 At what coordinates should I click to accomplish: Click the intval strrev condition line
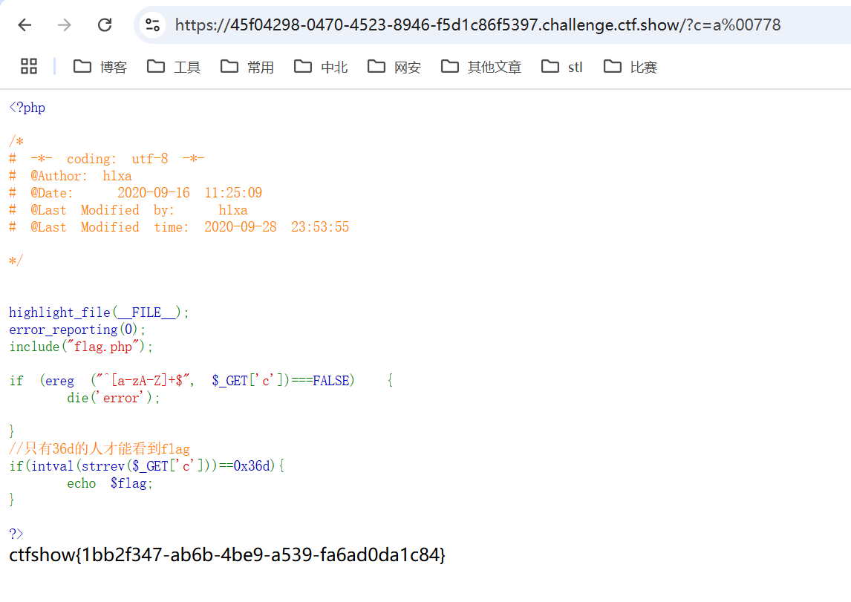pyautogui.click(x=146, y=466)
